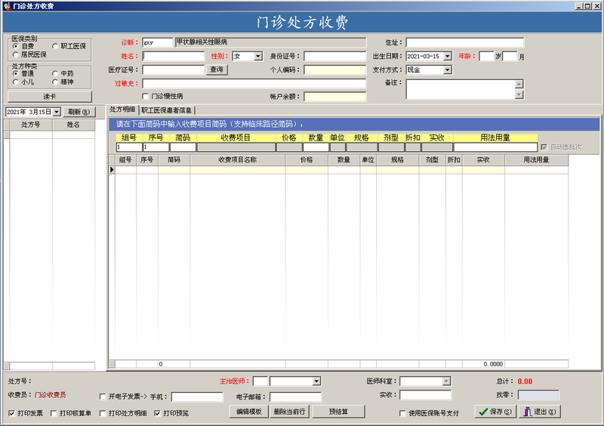Expand the 支付方式 payment dropdown
The width and height of the screenshot is (604, 426).
pos(447,69)
